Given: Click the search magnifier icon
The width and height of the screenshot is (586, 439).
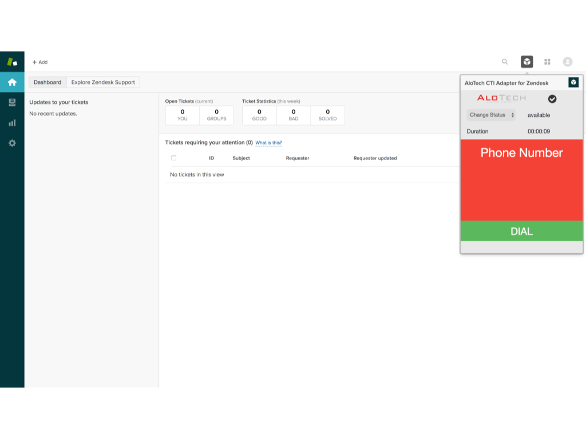Looking at the screenshot, I should (505, 62).
